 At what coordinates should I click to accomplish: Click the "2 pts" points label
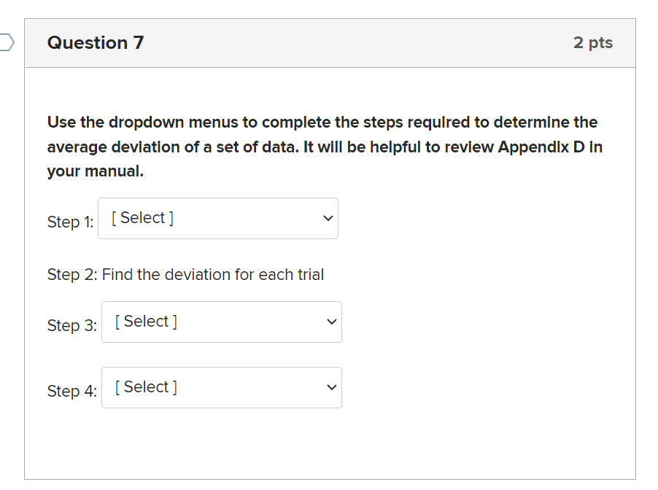click(592, 43)
